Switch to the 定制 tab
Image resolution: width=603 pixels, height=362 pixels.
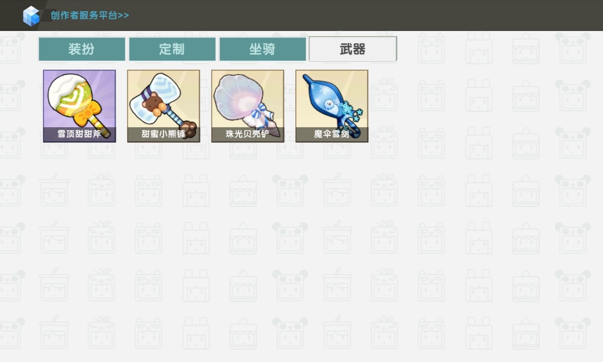pos(172,49)
